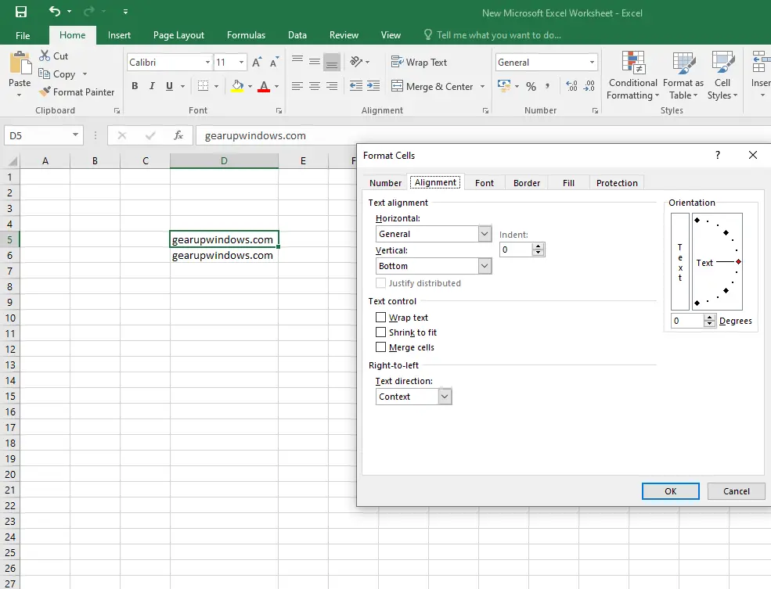The height and width of the screenshot is (589, 771).
Task: Click the Copy icon in Clipboard group
Action: click(45, 74)
